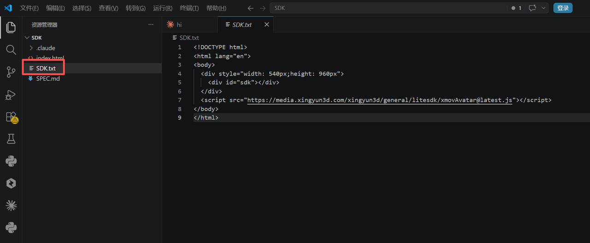Viewport: 590px width, 243px height.
Task: Open the bottom Python icon in activity bar
Action: coord(11,227)
